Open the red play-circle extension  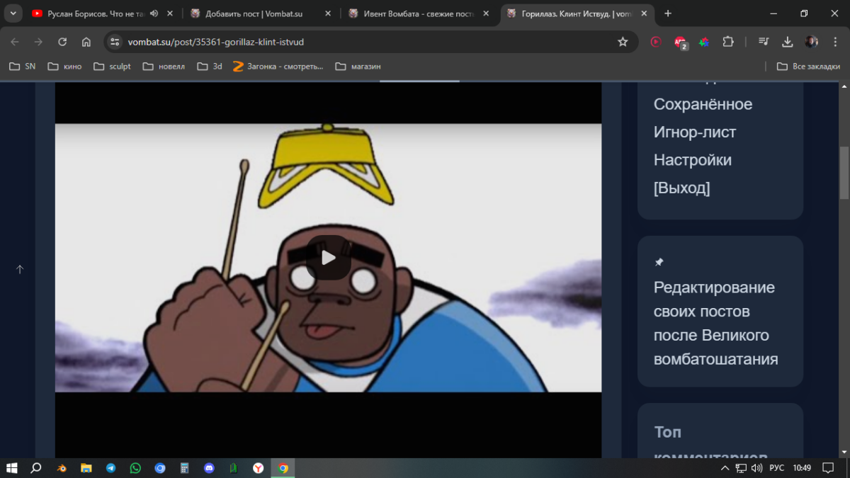tap(656, 42)
